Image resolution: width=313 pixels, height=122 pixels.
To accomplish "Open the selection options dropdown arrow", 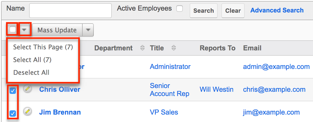I will pos(25,30).
